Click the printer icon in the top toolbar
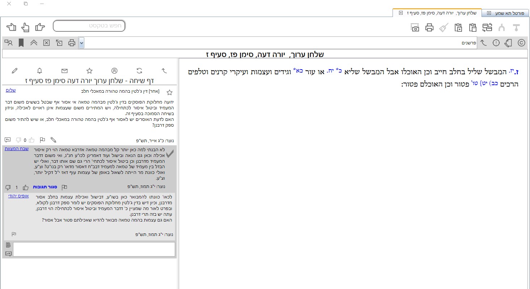This screenshot has width=530, height=289. click(x=429, y=27)
